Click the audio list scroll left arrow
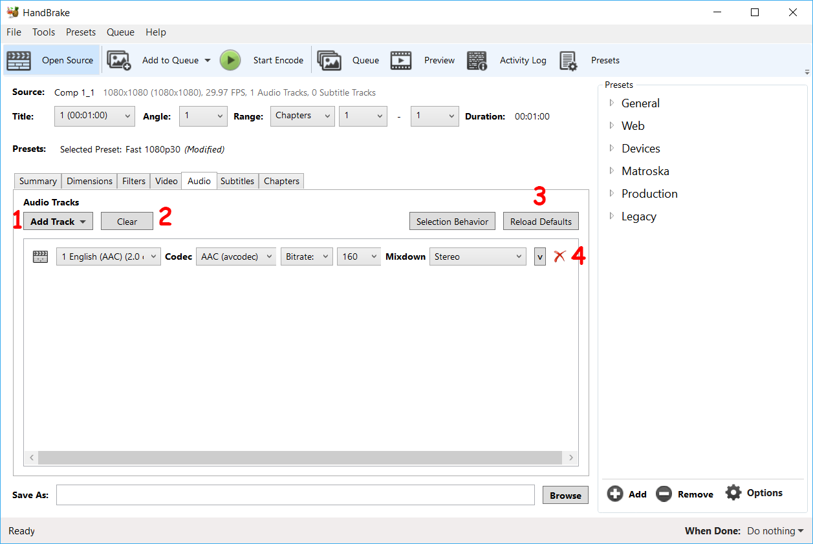 pyautogui.click(x=31, y=457)
